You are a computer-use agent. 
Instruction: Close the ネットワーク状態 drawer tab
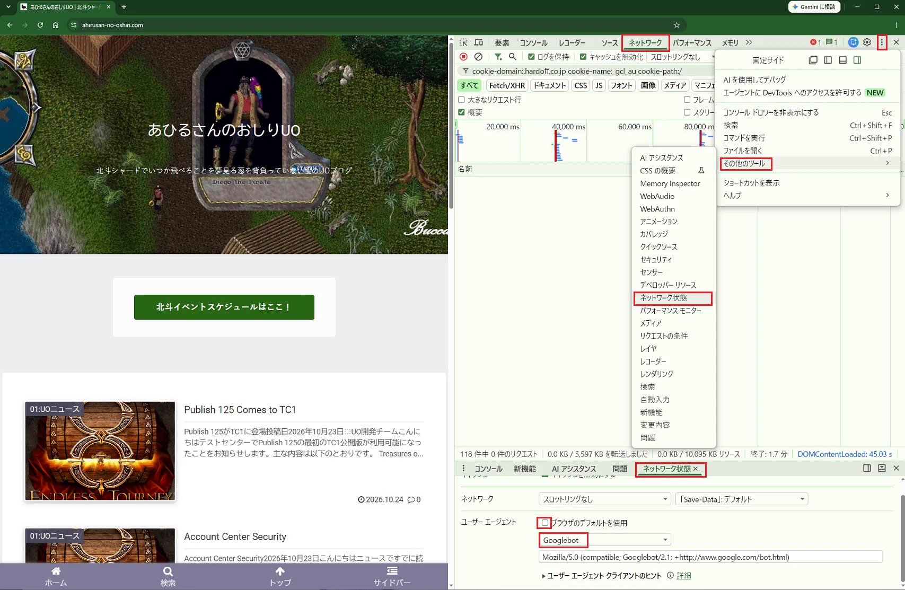click(x=696, y=469)
